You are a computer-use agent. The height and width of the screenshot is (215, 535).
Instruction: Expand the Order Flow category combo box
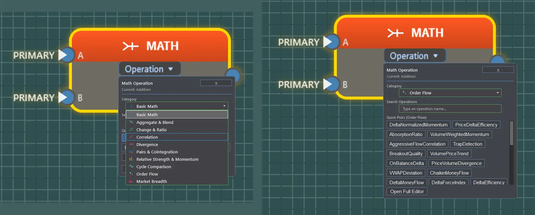pyautogui.click(x=450, y=93)
